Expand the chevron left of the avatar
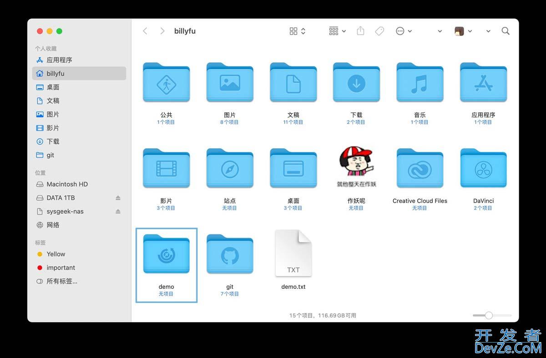 pos(440,31)
